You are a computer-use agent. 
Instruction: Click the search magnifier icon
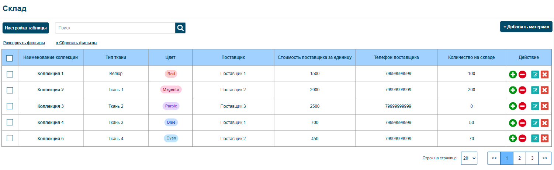pyautogui.click(x=180, y=28)
